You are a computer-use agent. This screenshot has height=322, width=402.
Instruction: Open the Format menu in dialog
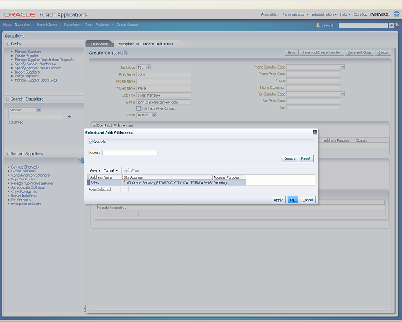[x=111, y=170]
